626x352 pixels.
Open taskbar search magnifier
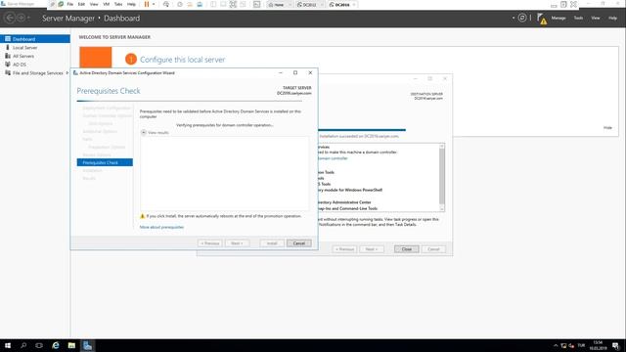23,345
